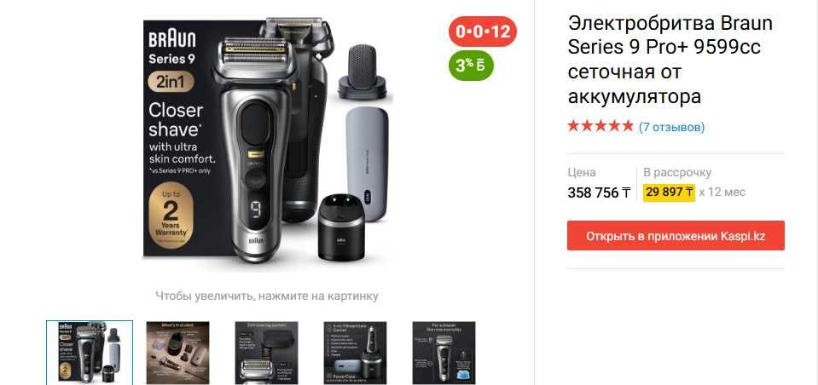
Task: Select the shaving system thumbnail
Action: click(267, 353)
